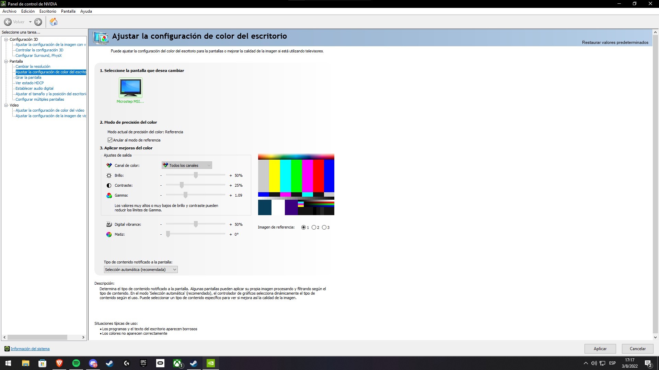Open the Información del sistema link
This screenshot has height=370, width=659.
coord(30,349)
